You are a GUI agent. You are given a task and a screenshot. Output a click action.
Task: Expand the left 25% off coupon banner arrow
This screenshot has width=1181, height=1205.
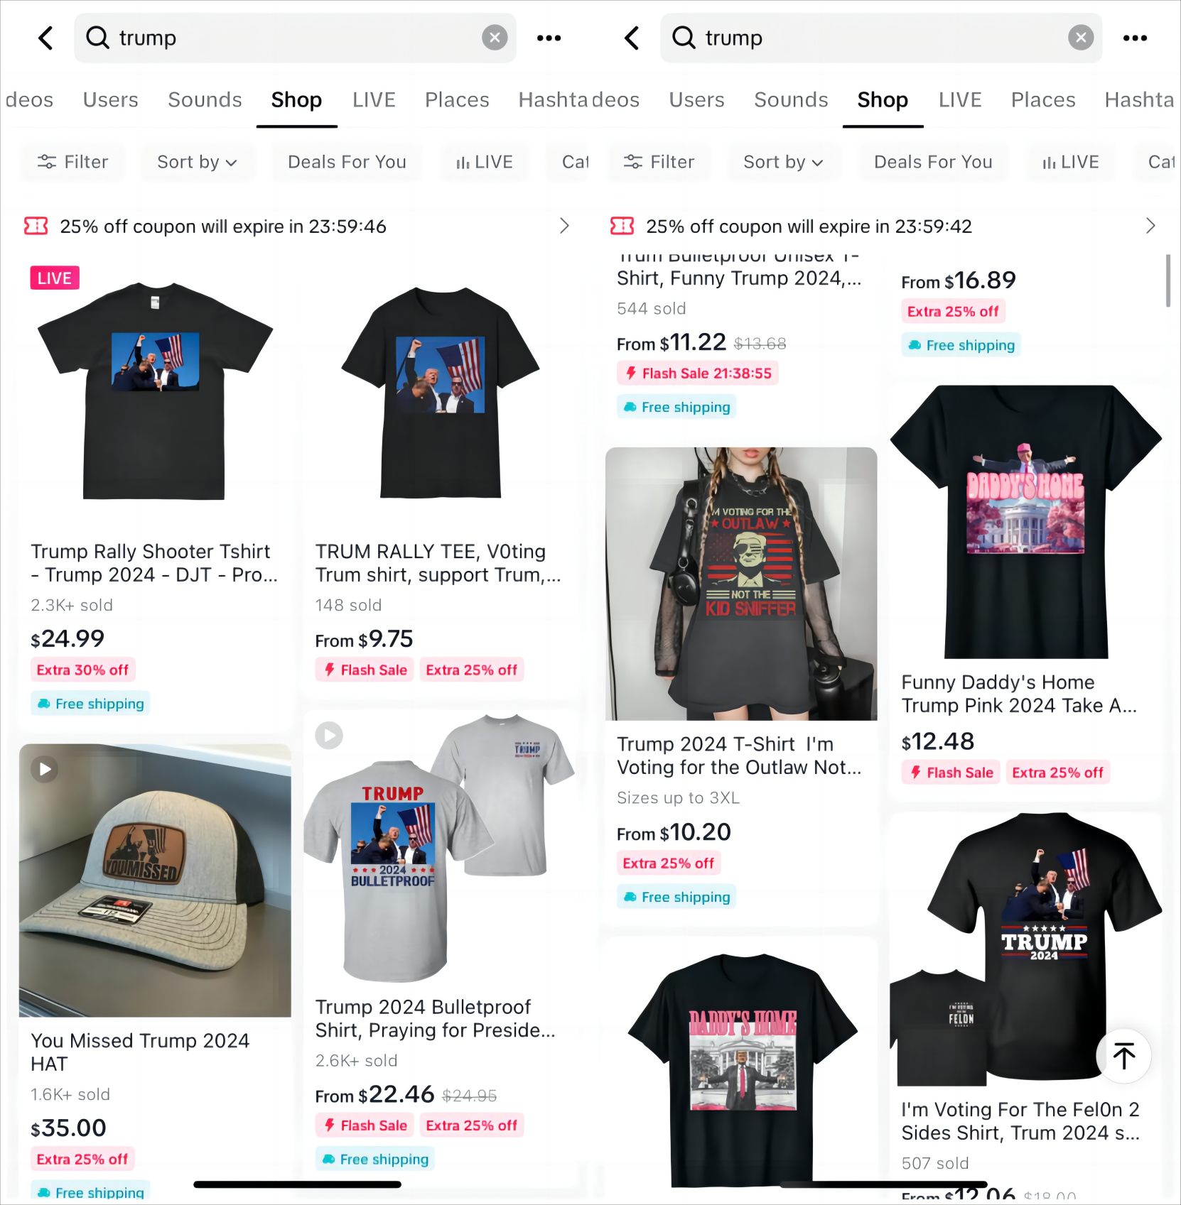564,227
